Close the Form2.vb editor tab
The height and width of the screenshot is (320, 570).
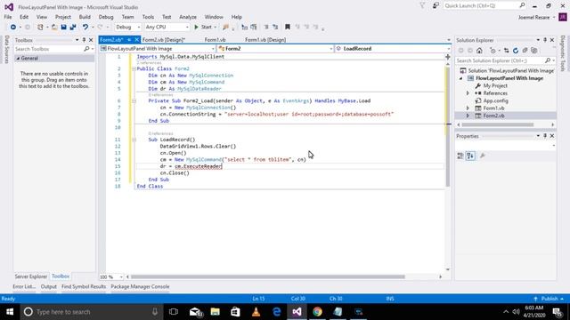click(x=136, y=40)
